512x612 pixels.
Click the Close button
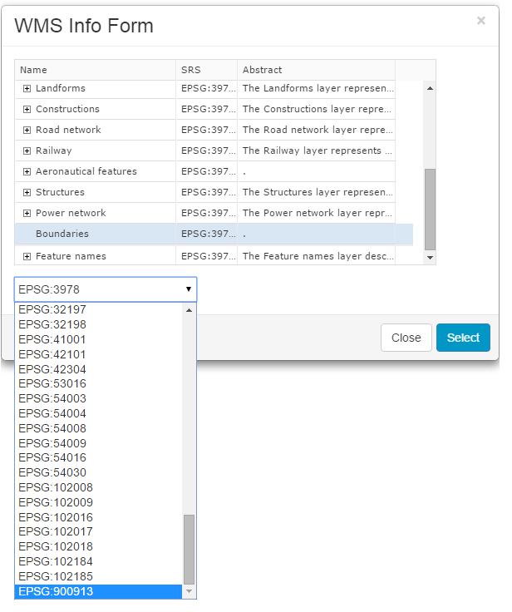point(406,338)
